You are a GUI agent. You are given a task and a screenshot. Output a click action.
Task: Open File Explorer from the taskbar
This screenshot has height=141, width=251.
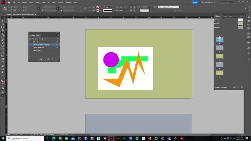click(60, 138)
